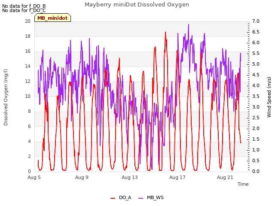Click the 0.5 value on wind axis

(256, 161)
